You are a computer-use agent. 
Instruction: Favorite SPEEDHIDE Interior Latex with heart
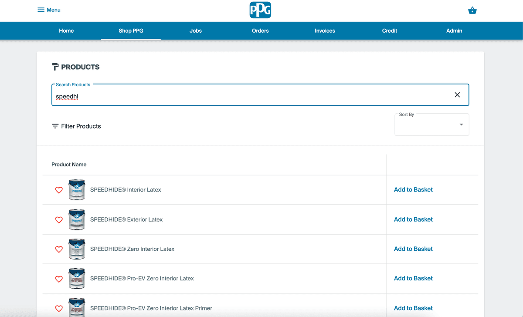pos(59,190)
